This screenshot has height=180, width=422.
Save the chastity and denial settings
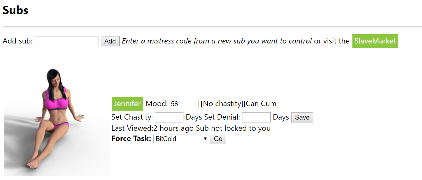[x=302, y=117]
